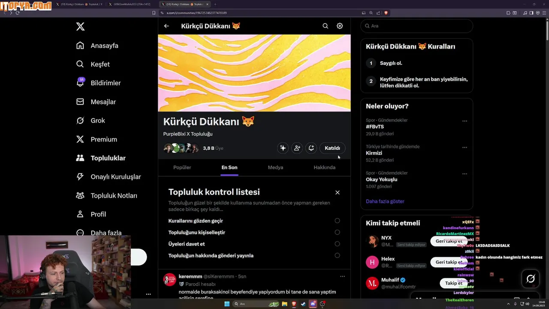Open Bildirimler notifications with 18 badge

(98, 83)
